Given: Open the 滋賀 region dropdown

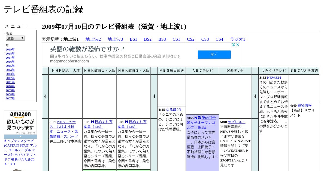Looking at the screenshot, I should pos(15,38).
